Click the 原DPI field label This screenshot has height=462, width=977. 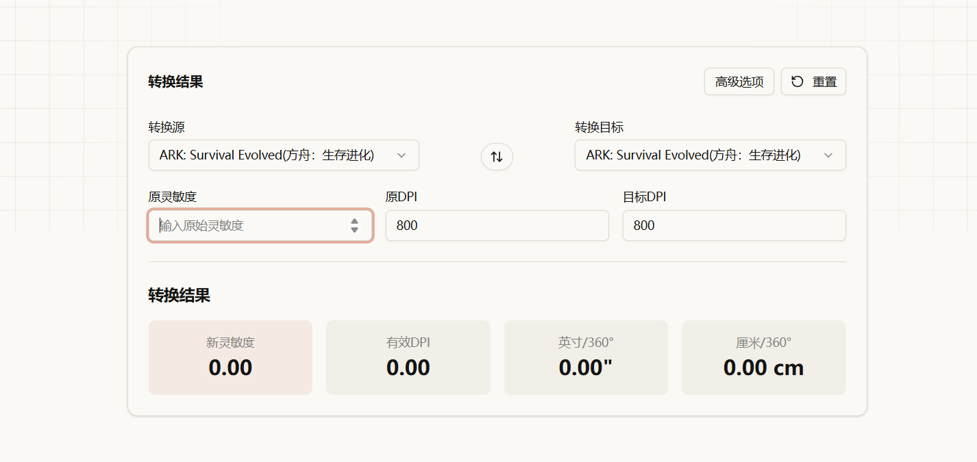(401, 197)
